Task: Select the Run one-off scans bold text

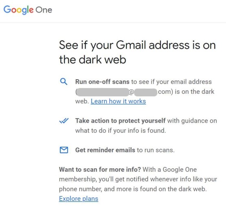Action: (x=102, y=82)
